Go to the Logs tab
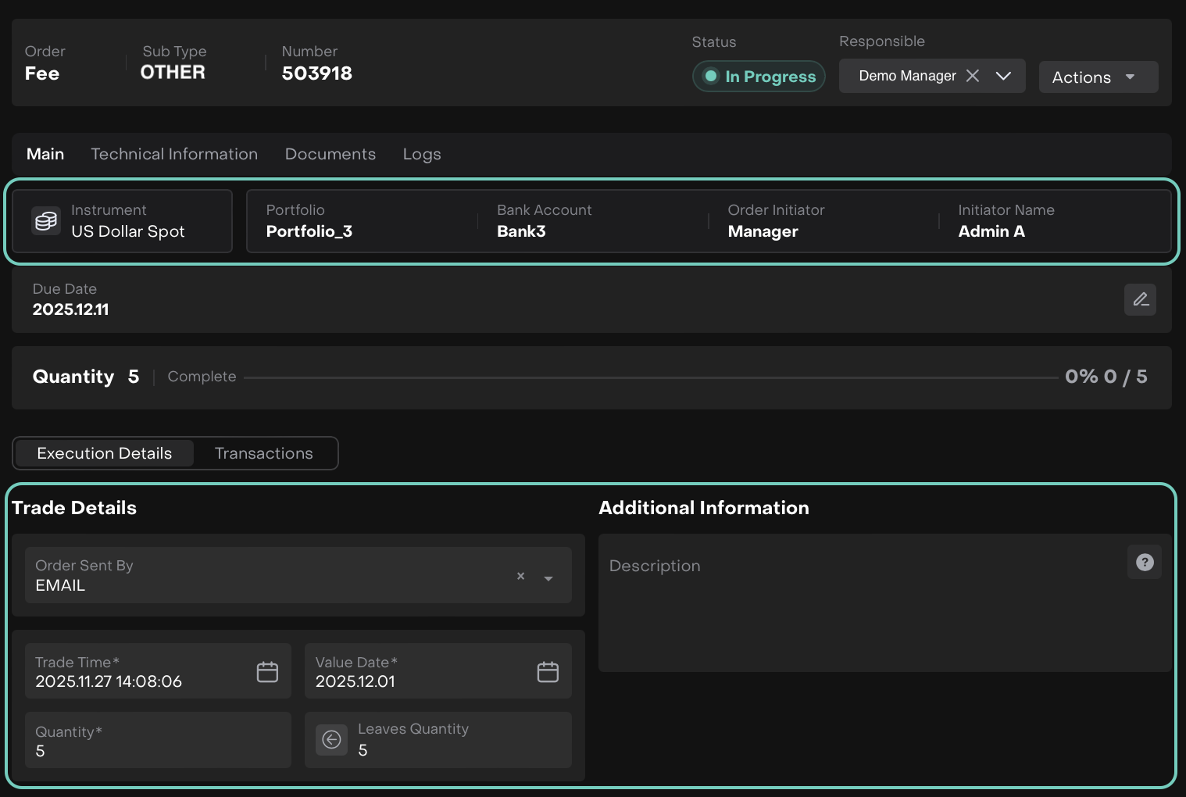1186x797 pixels. pos(422,155)
